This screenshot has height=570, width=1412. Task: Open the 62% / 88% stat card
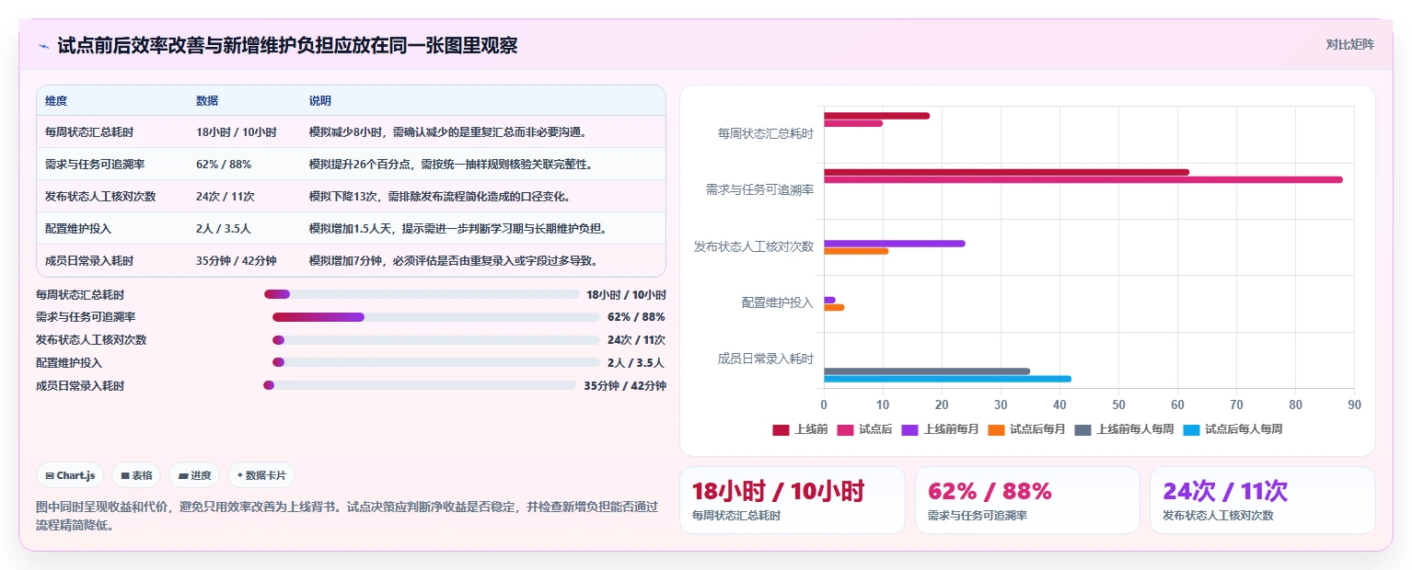[1028, 500]
